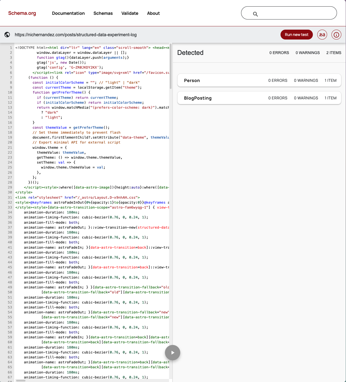
Task: Click the 'const initialColorScheme' code line
Action: 86,83
